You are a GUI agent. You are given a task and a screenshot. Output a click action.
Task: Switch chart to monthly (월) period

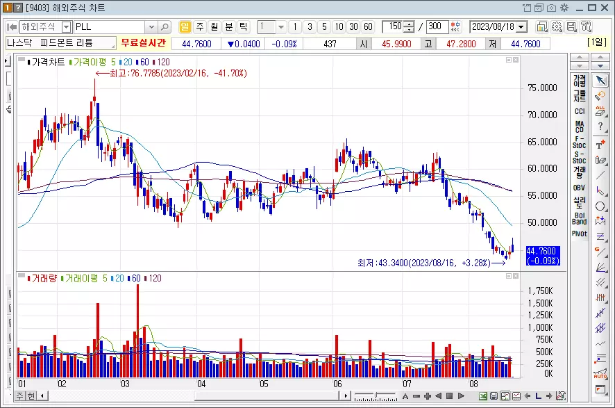tap(214, 26)
